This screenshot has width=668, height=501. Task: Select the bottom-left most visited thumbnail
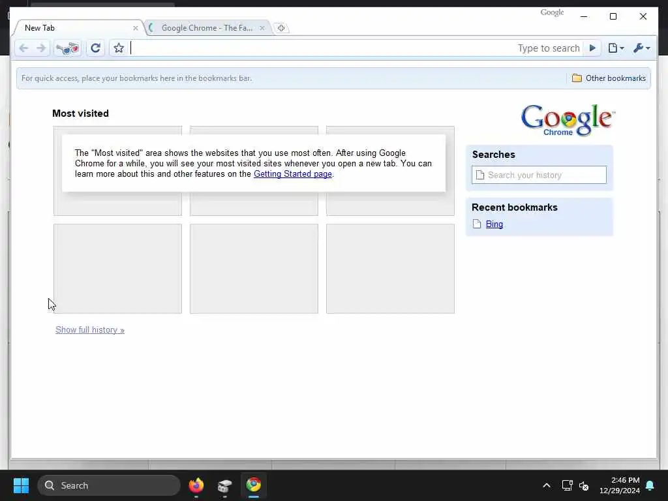pos(117,269)
